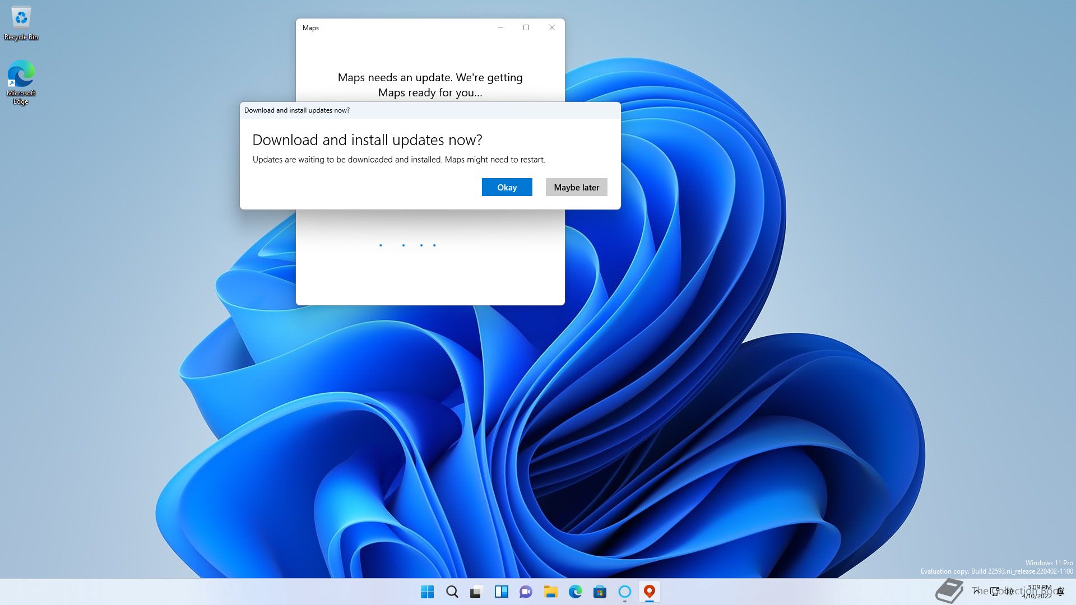Open File Explorer from the taskbar

[x=550, y=592]
